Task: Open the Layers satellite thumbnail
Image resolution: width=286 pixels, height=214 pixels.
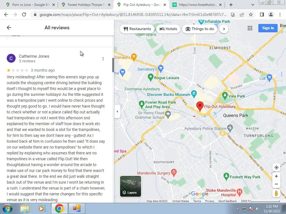Action: pyautogui.click(x=130, y=186)
